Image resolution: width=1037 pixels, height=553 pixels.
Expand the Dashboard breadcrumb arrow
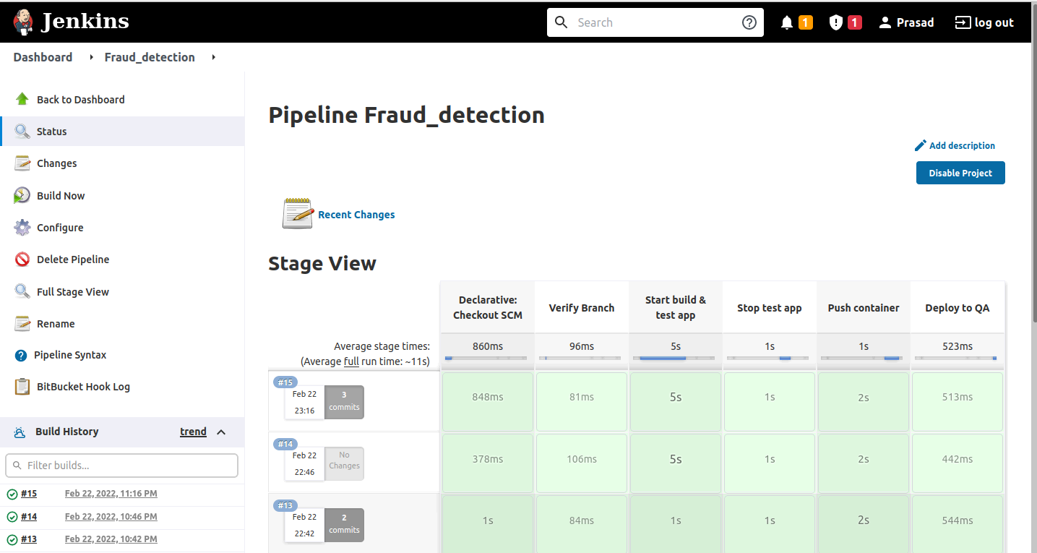click(x=92, y=57)
